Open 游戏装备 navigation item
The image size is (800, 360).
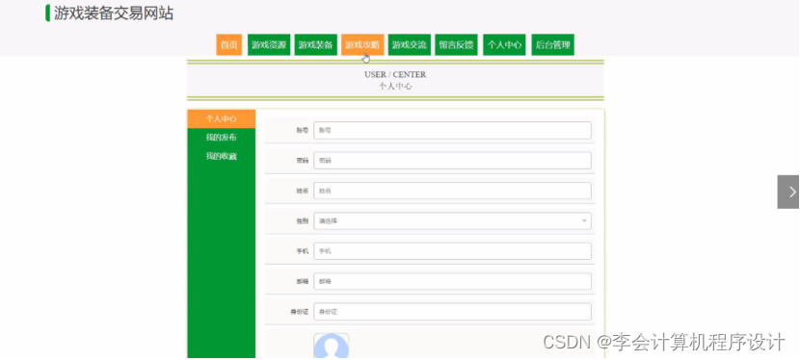[x=316, y=45]
